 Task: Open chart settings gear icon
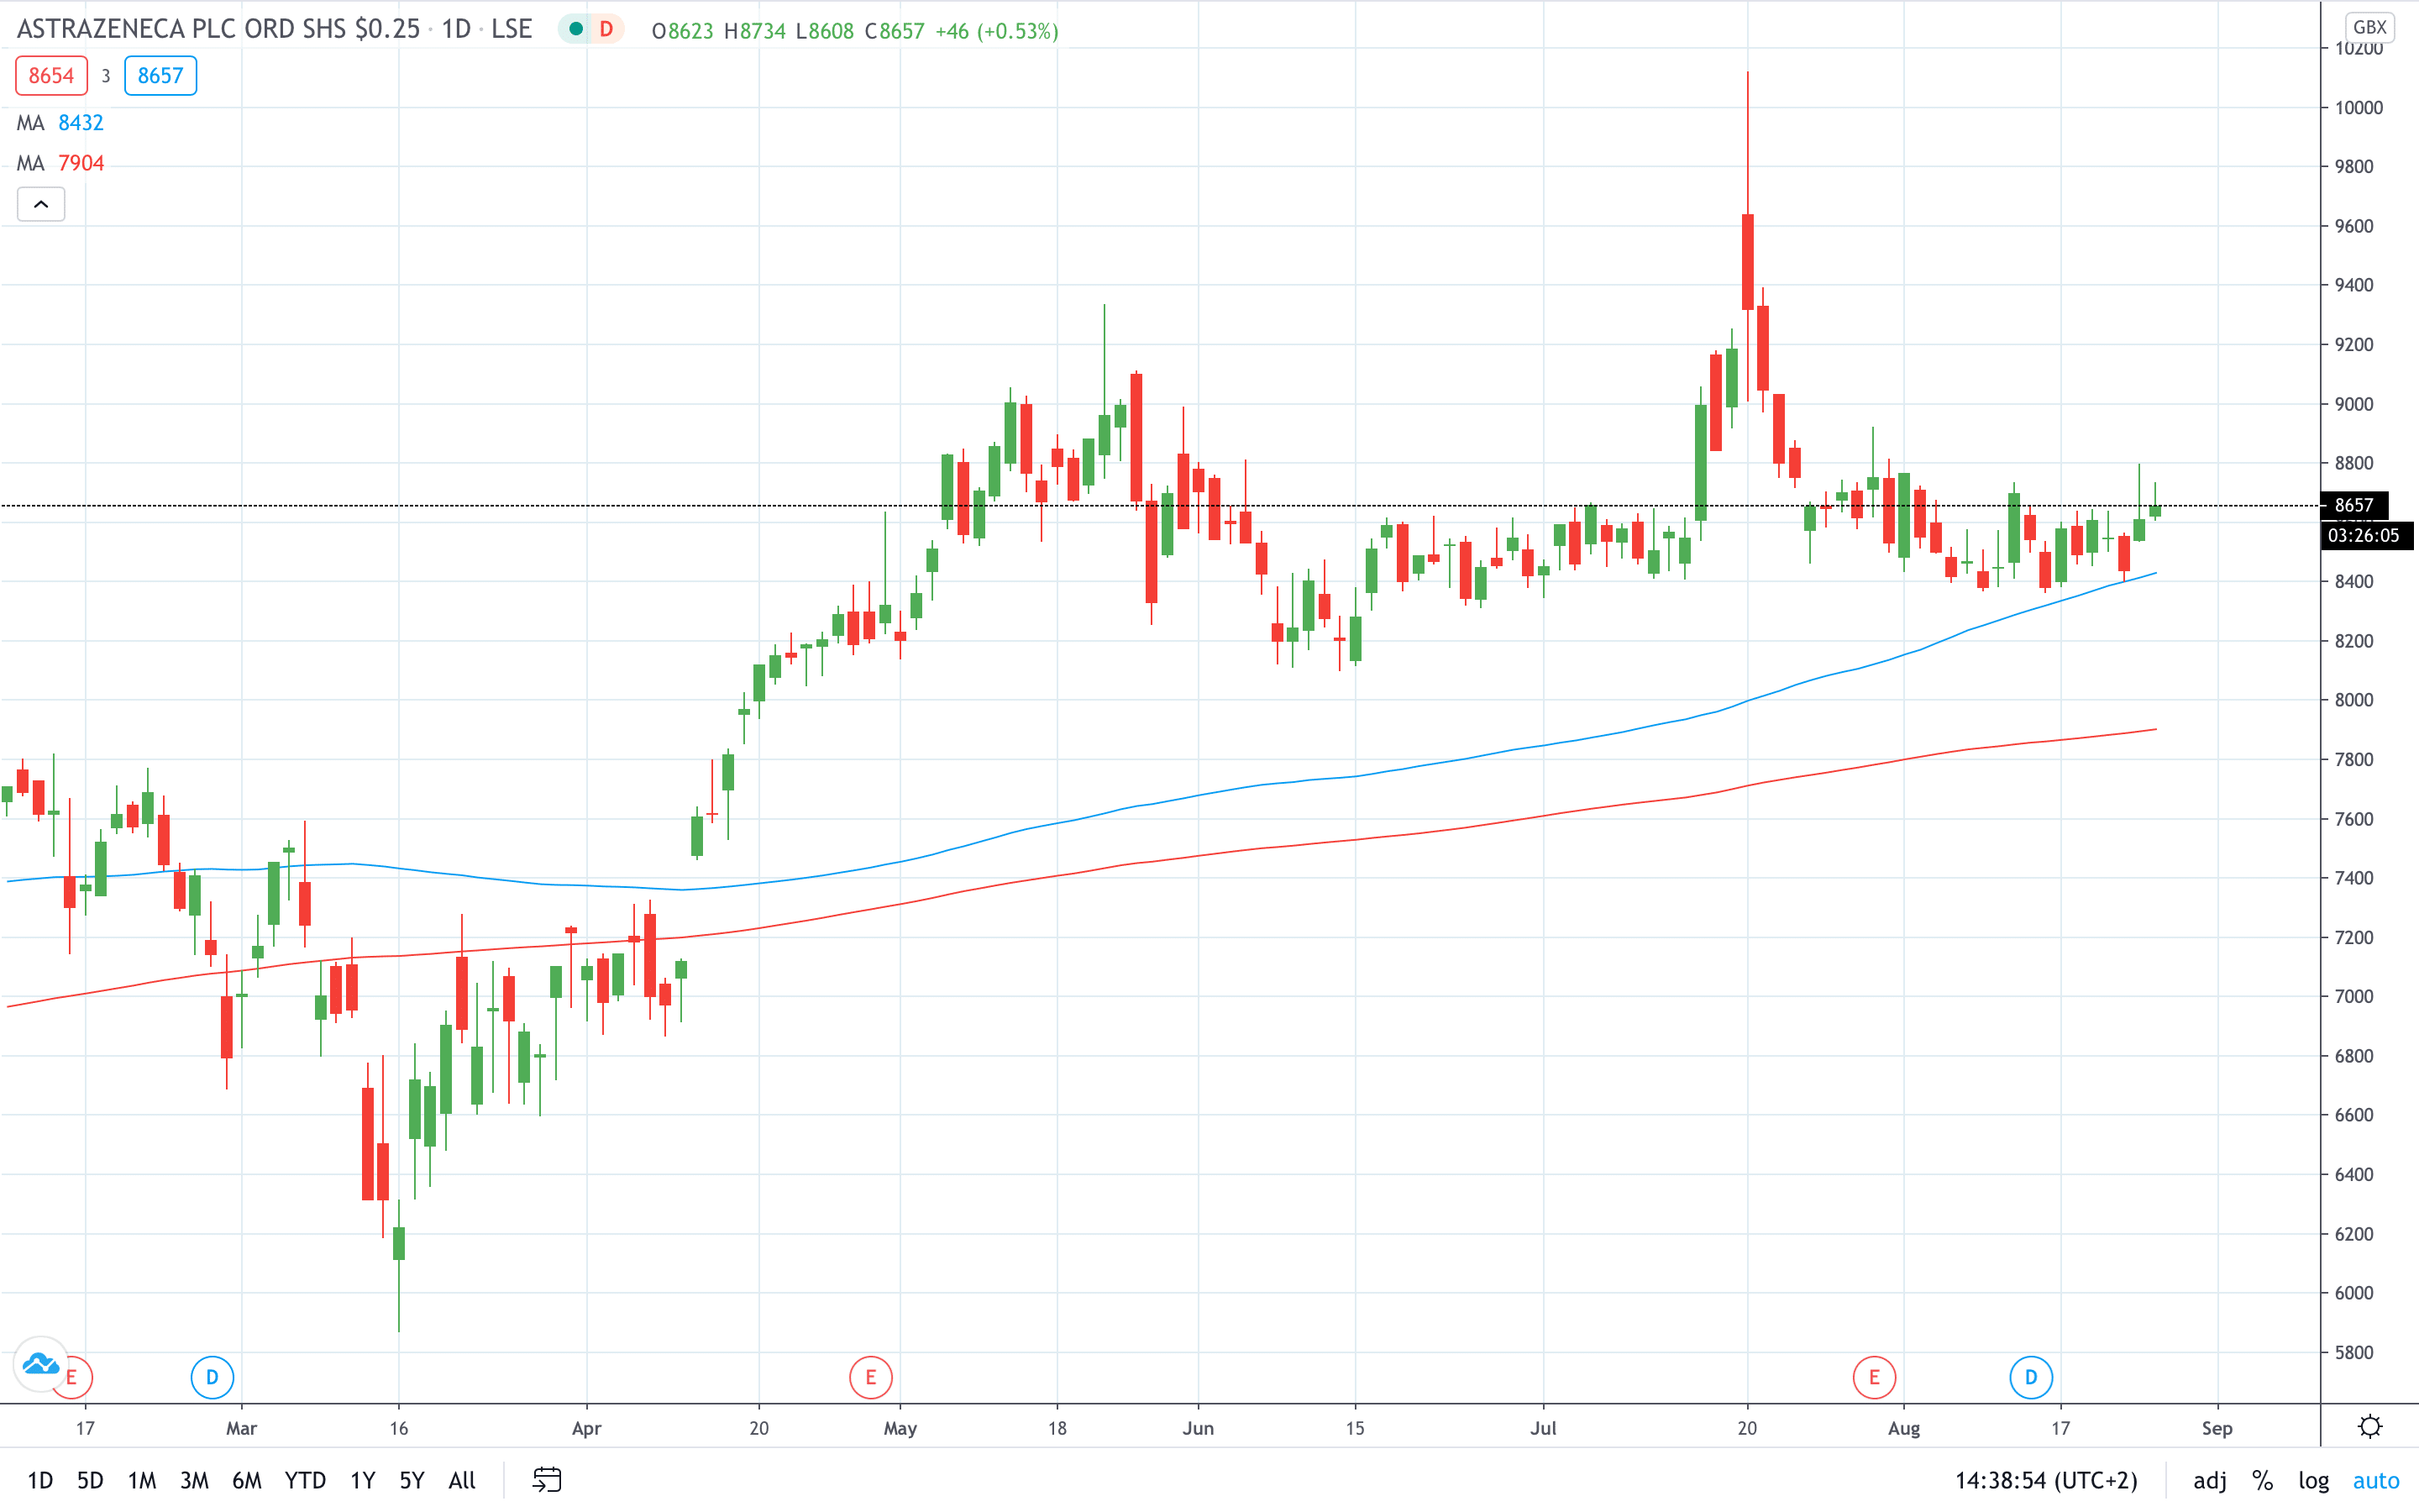pyautogui.click(x=2369, y=1426)
